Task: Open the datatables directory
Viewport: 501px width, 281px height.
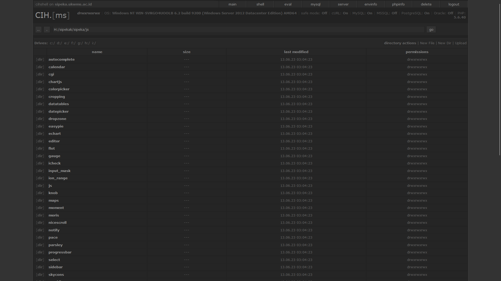Action: tap(59, 104)
